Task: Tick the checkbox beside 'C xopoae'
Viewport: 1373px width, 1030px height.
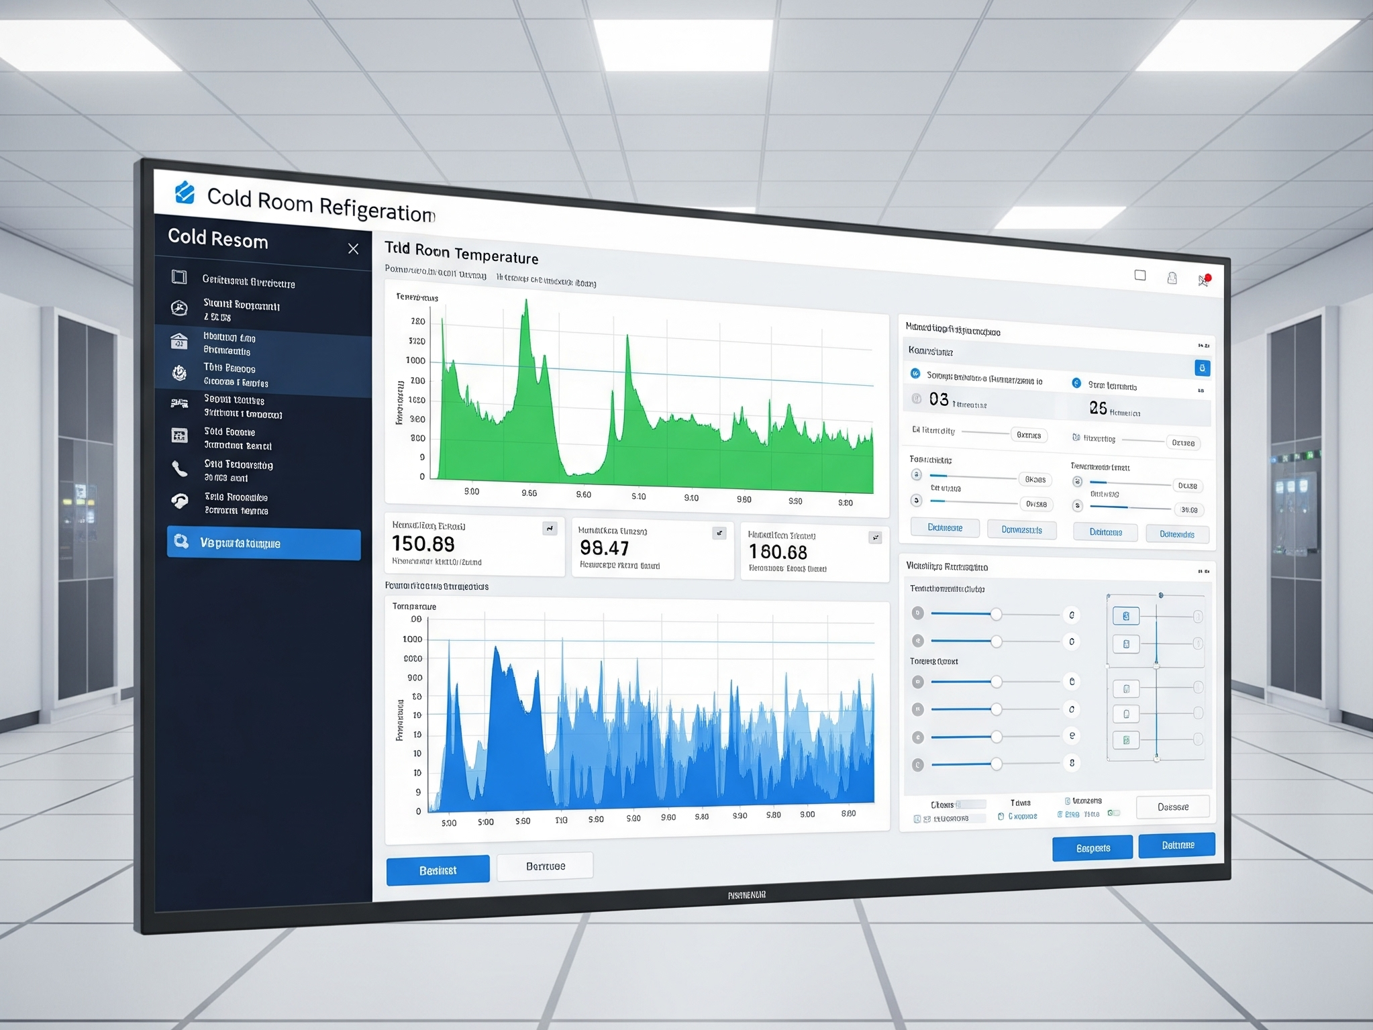Action: pyautogui.click(x=1001, y=817)
